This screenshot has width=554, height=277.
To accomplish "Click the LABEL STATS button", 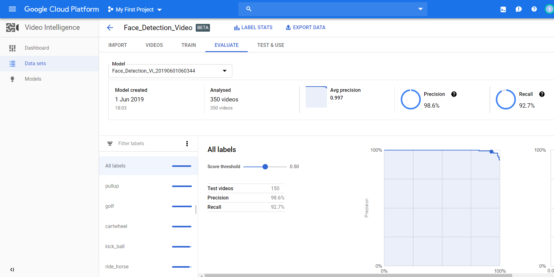I will (x=253, y=28).
